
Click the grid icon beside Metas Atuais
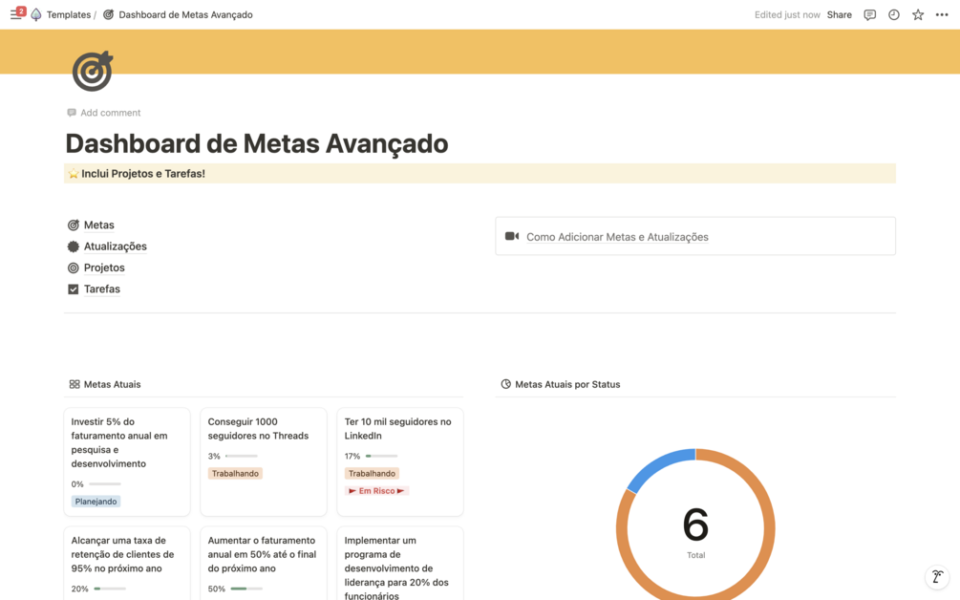[x=74, y=384]
